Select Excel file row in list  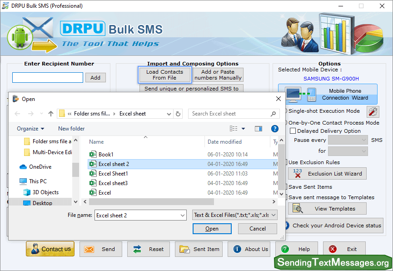click(x=183, y=193)
